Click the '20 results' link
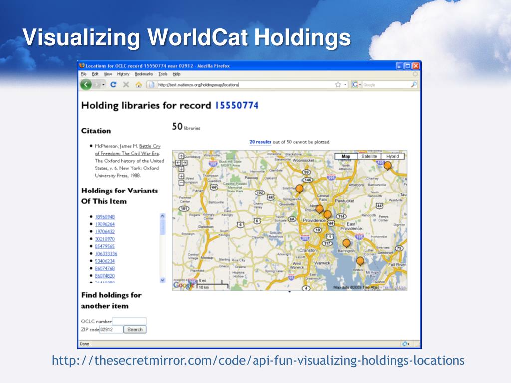Viewport: 511px width, 383px height. pos(260,142)
